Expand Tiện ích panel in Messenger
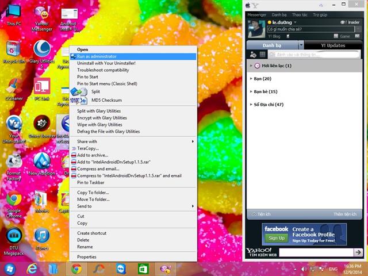The image size is (368, 276). (x=261, y=214)
